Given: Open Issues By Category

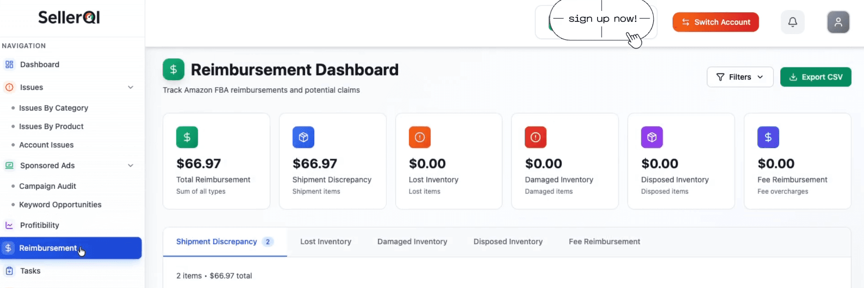Looking at the screenshot, I should (53, 108).
